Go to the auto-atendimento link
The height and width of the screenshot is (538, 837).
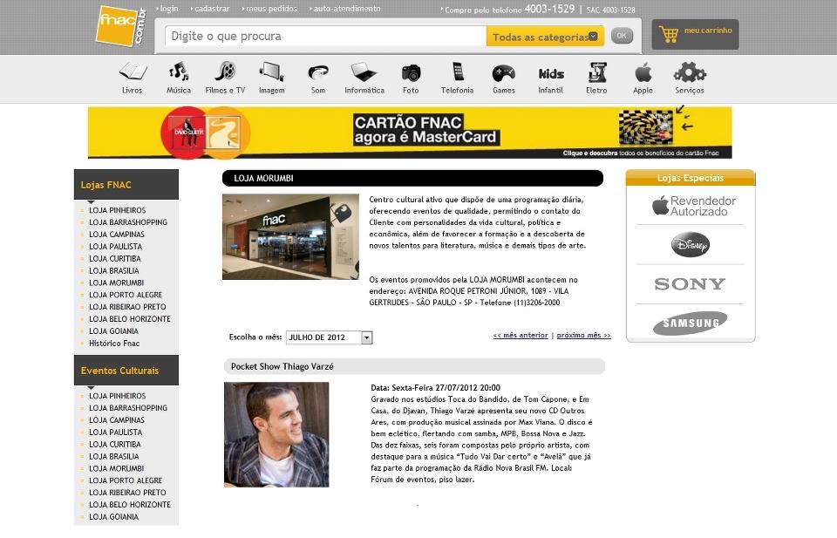(x=347, y=9)
